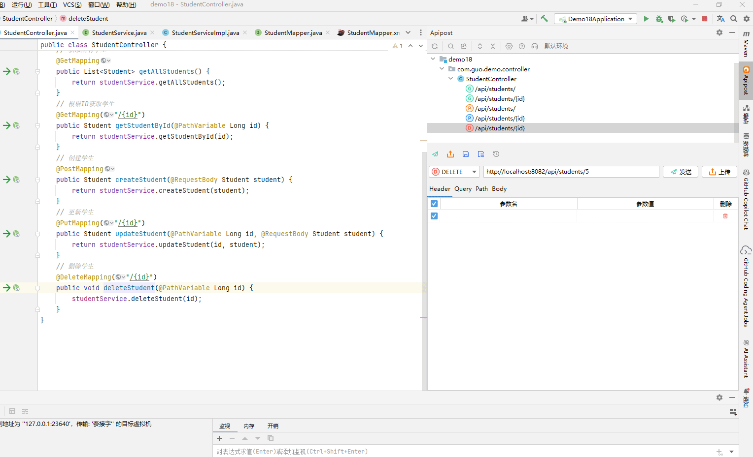Uncheck the first parameter row checkbox
Screen dimensions: 753x457
click(x=434, y=216)
